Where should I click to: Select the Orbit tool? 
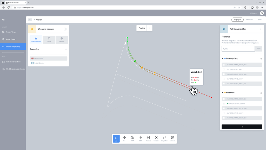(x=140, y=139)
